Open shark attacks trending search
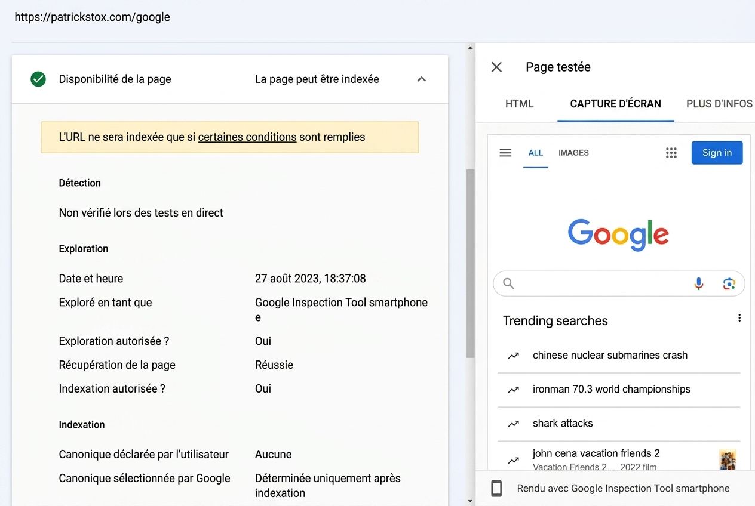Screen dimensions: 755x506 coord(563,423)
